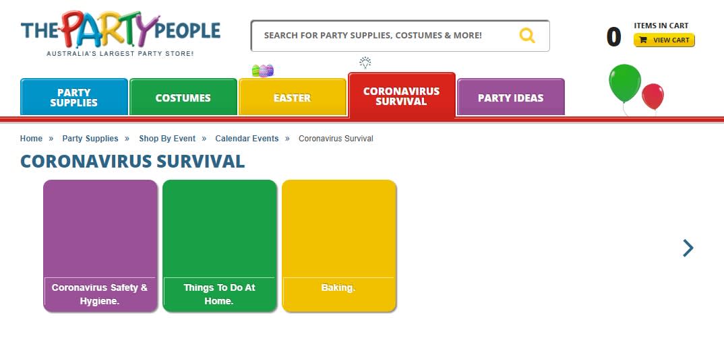Open Calendar Events breadcrumb link

click(x=247, y=139)
